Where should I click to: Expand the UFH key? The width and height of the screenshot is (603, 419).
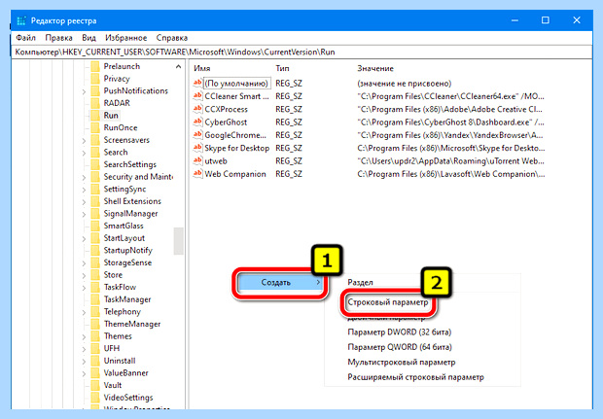pos(84,349)
